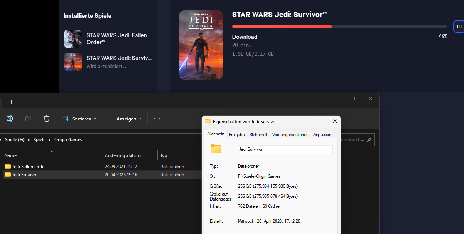Click the location F:\Spiele\Origin Games text
The width and height of the screenshot is (464, 234).
point(260,176)
